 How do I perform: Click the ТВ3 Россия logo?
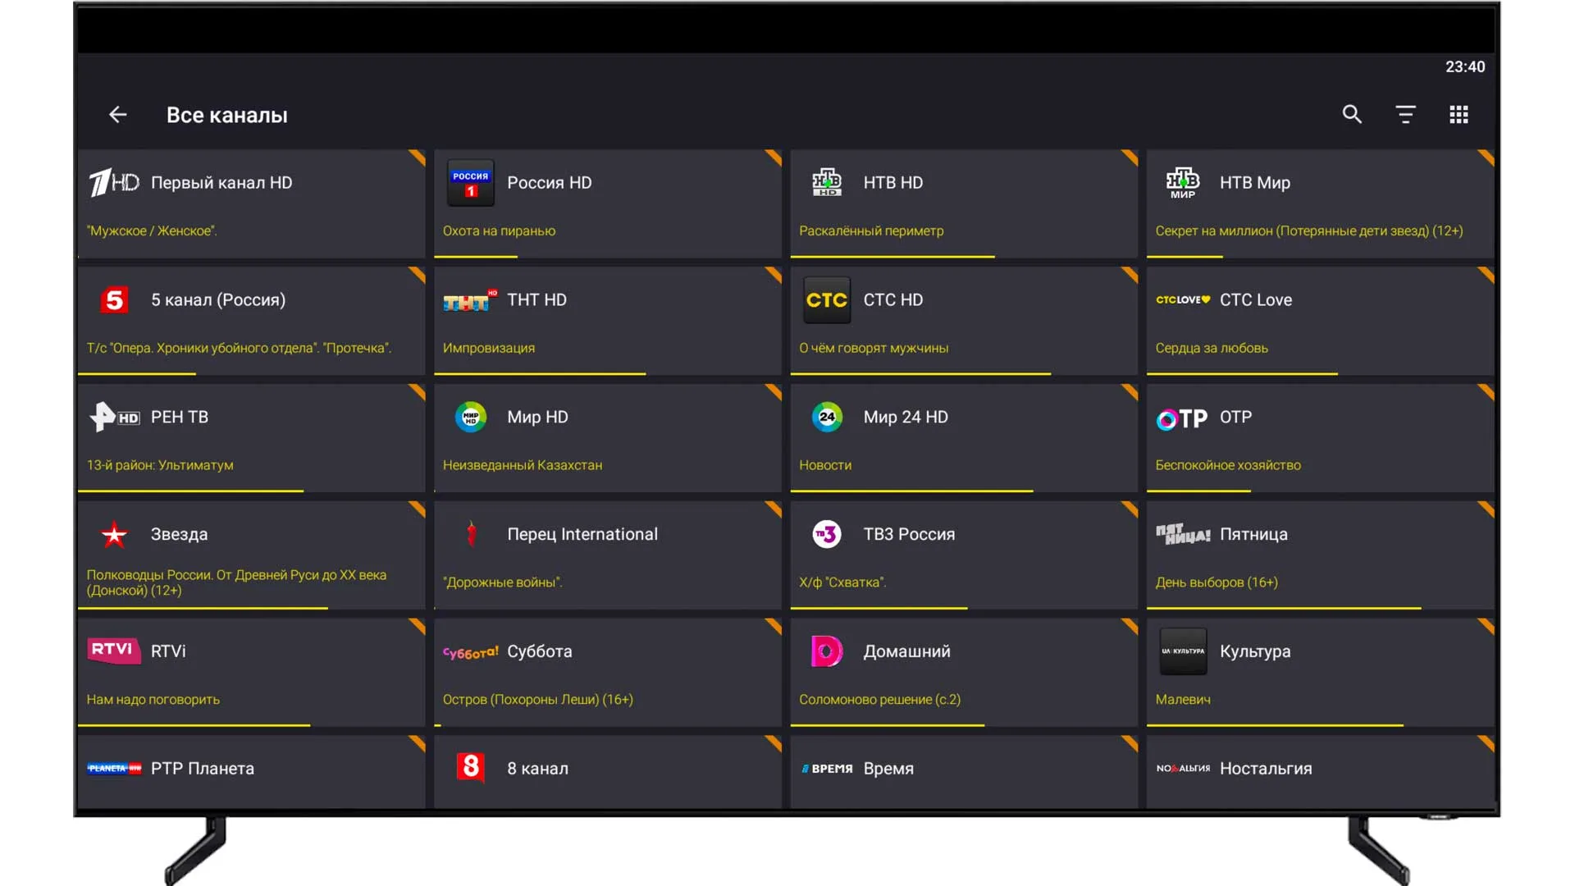coord(826,535)
